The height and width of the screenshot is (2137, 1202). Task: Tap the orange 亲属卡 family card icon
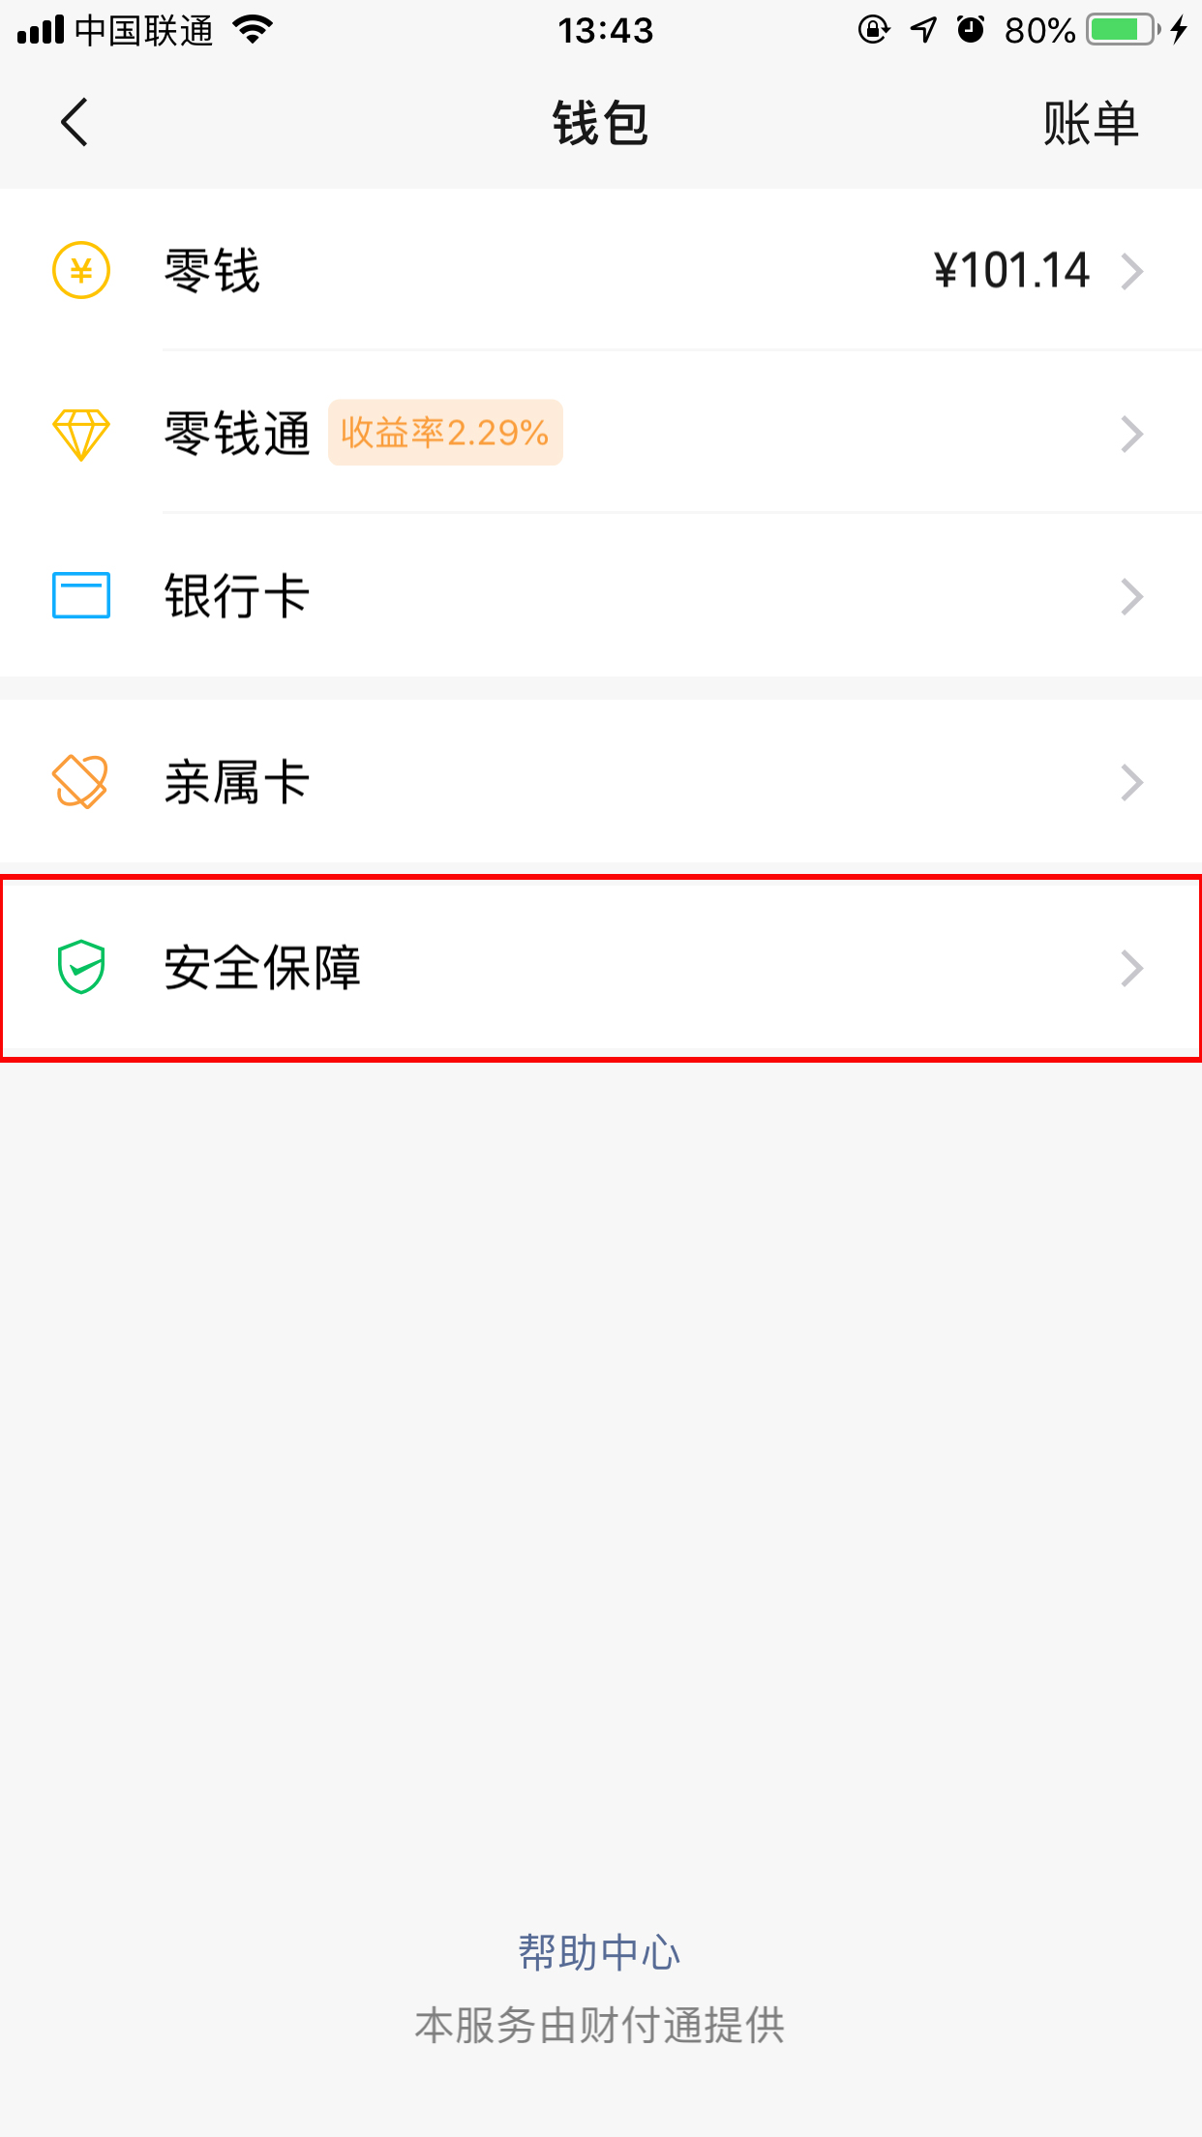pyautogui.click(x=80, y=780)
